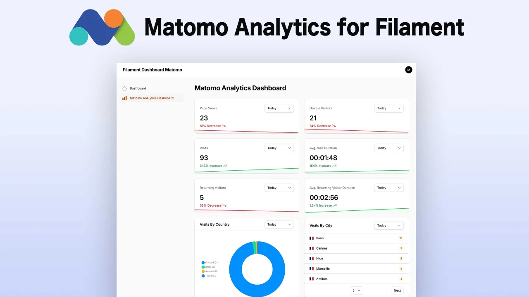Click the decrease trend arrow on Page Views

223,126
